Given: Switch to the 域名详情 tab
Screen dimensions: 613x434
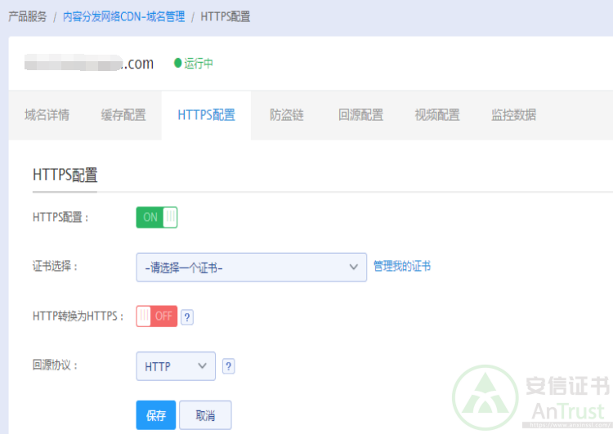Looking at the screenshot, I should pos(47,115).
